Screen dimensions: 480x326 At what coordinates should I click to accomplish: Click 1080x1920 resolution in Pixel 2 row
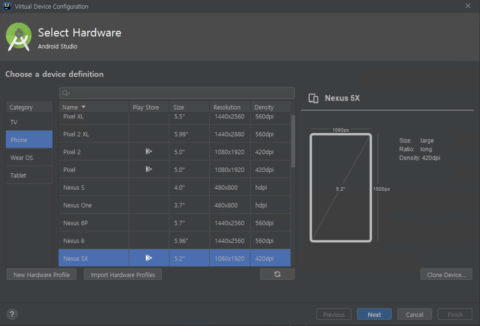[x=229, y=152]
